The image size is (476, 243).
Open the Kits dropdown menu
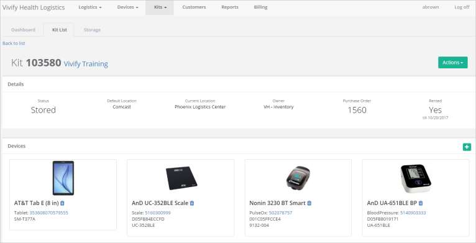(160, 7)
